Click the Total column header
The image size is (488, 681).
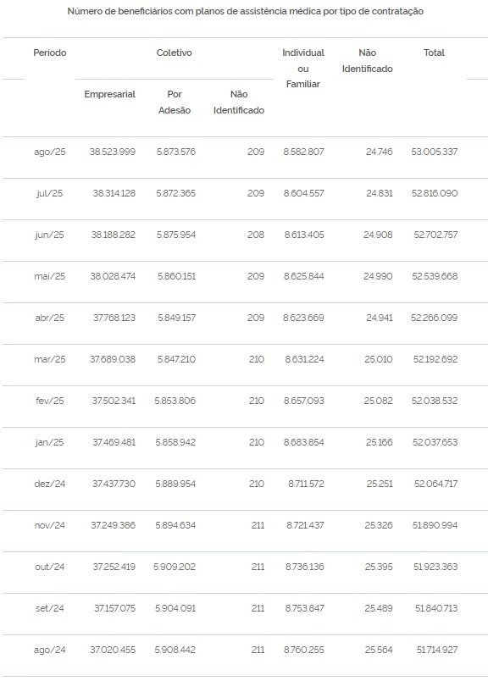(434, 53)
